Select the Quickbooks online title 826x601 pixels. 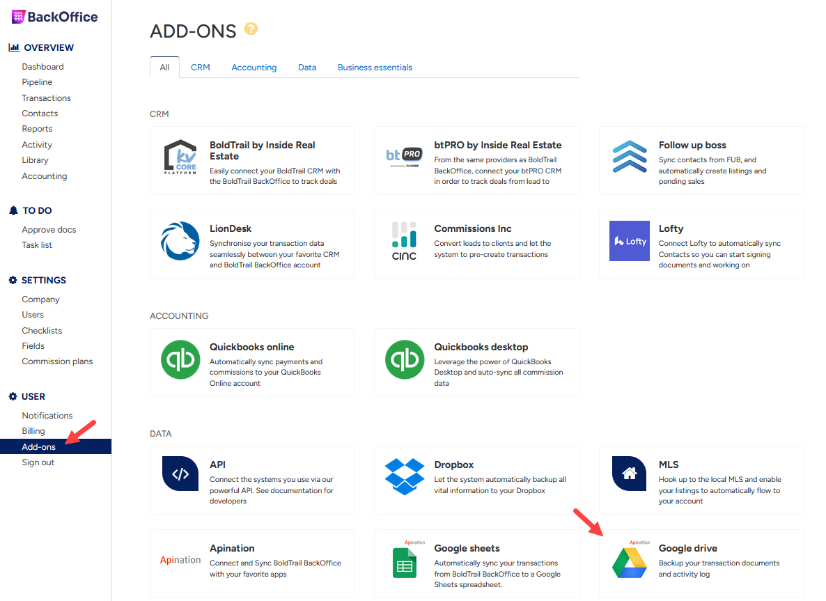click(x=252, y=347)
